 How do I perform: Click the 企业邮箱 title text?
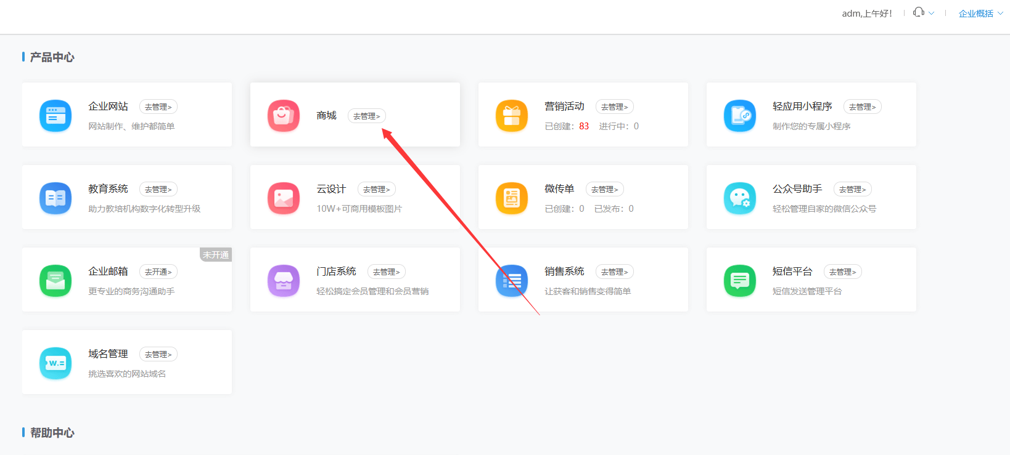[108, 272]
